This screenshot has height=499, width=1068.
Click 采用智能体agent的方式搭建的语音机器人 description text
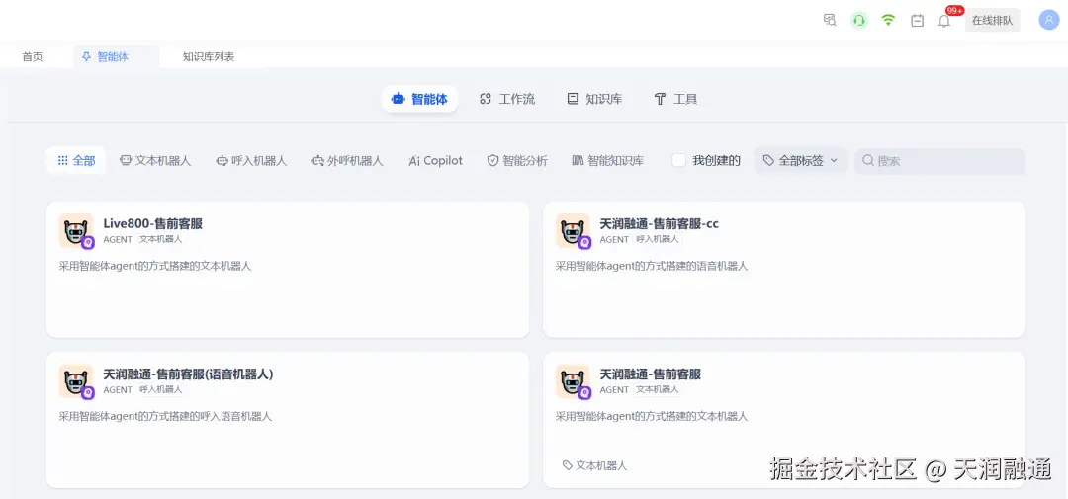click(x=652, y=266)
